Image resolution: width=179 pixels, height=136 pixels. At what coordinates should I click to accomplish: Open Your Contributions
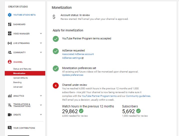(24, 128)
